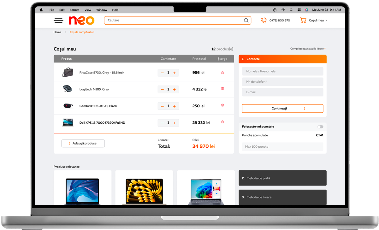Click the shopping cart icon
The image size is (379, 230).
(303, 20)
